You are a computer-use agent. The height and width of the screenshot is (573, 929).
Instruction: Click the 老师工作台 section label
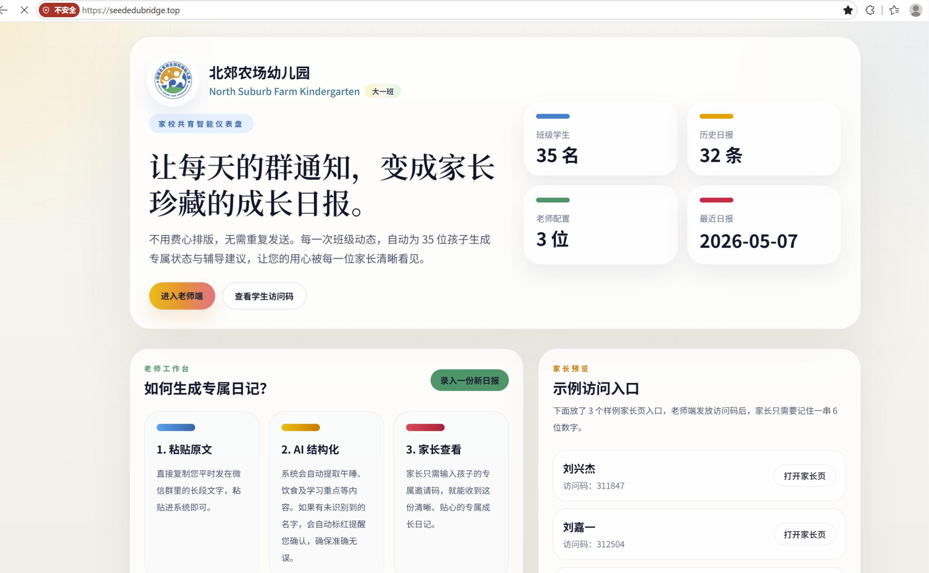pyautogui.click(x=166, y=369)
